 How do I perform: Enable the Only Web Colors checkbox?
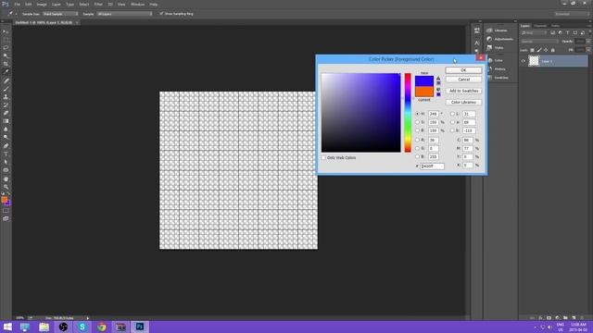323,158
